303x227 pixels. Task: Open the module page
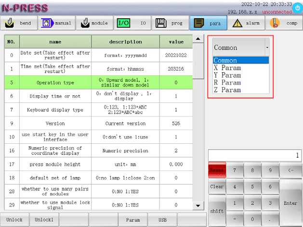coord(94,23)
